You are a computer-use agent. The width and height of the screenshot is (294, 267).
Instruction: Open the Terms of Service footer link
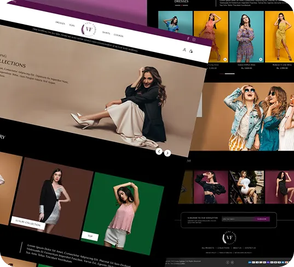pyautogui.click(x=226, y=253)
